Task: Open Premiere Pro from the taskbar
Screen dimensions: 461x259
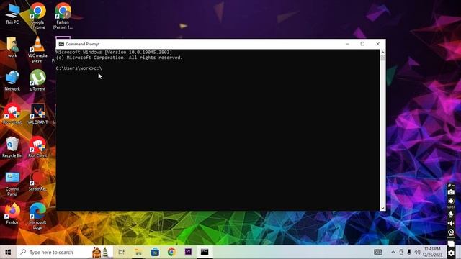Action: tap(188, 253)
